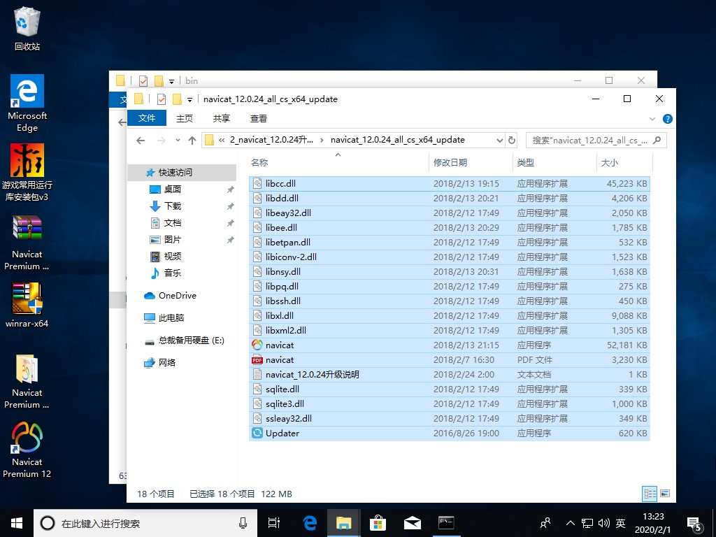Open the Edge browser taskbar icon
This screenshot has width=716, height=537.
coord(310,523)
